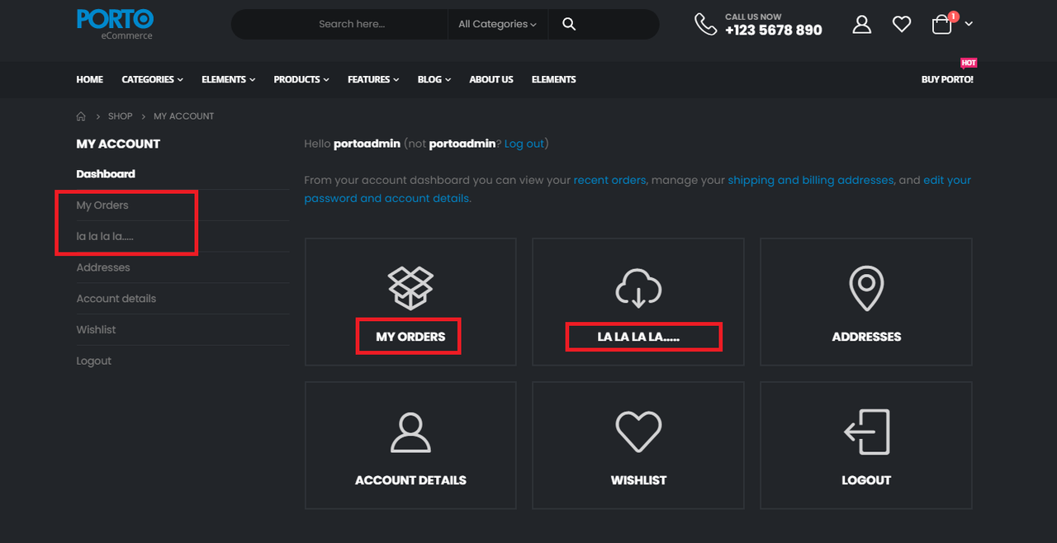The image size is (1057, 543).
Task: Click the Addresses map pin icon
Action: tap(866, 288)
